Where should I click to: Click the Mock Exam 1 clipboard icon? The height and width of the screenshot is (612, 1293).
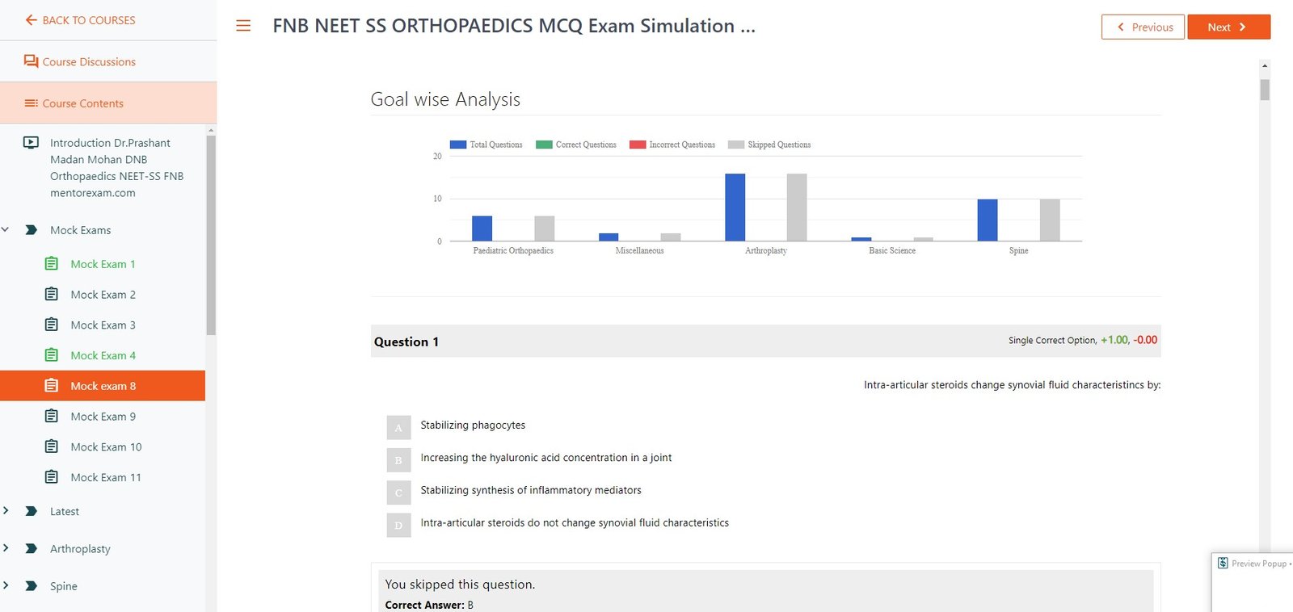(52, 264)
